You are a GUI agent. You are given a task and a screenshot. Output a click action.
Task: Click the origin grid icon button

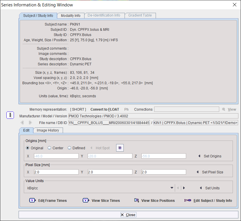tap(120, 148)
